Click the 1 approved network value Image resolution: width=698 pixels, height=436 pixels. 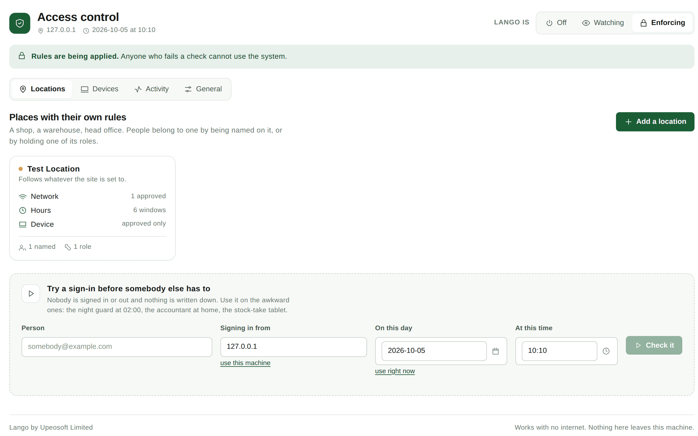[x=148, y=196]
